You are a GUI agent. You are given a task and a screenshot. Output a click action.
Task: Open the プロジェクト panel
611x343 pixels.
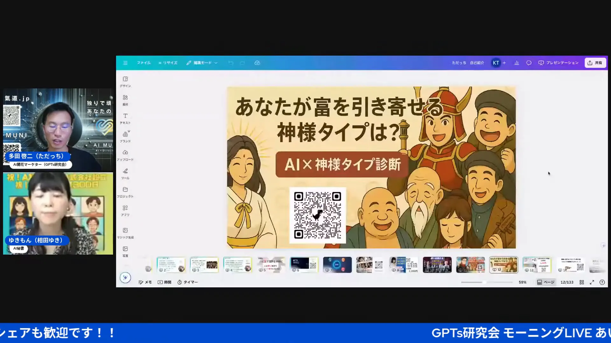click(125, 192)
